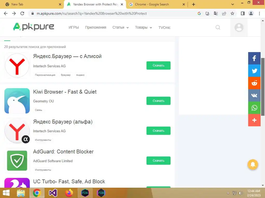Share page via Reddit button
The width and height of the screenshot is (265, 198).
tap(254, 83)
